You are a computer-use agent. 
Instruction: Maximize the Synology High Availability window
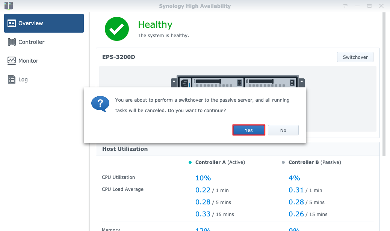coord(369,6)
